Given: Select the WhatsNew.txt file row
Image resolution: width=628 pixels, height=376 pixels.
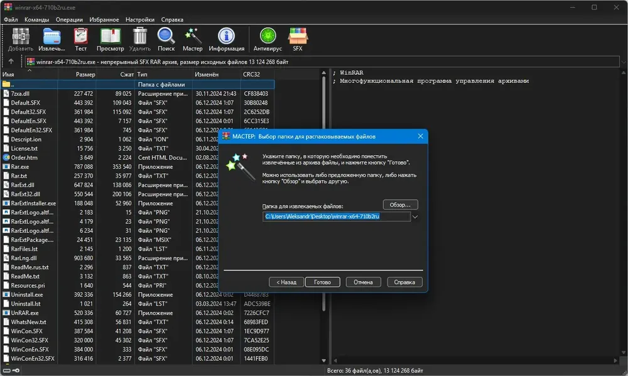Looking at the screenshot, I should click(x=138, y=322).
